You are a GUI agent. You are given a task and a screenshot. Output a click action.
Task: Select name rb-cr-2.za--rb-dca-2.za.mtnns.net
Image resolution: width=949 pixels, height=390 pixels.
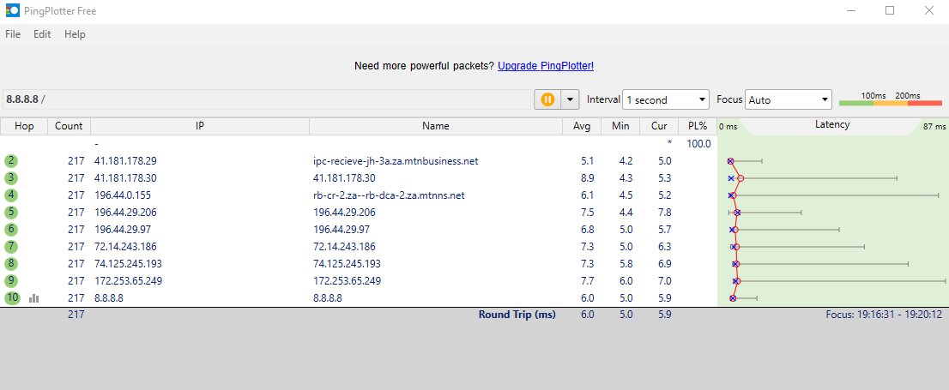[x=389, y=195]
